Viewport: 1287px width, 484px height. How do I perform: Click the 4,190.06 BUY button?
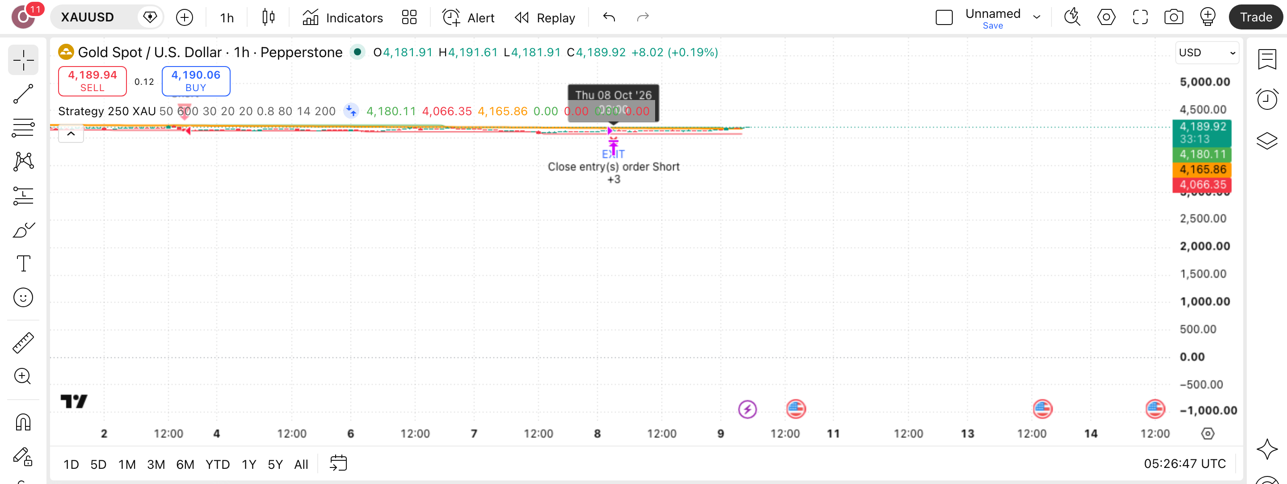coord(196,81)
